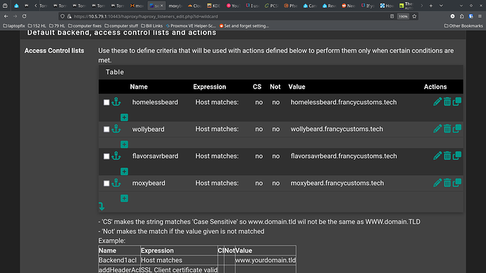Add row via plus icon below flavorsavrbeard
Viewport: 486px width, 273px height.
[124, 171]
